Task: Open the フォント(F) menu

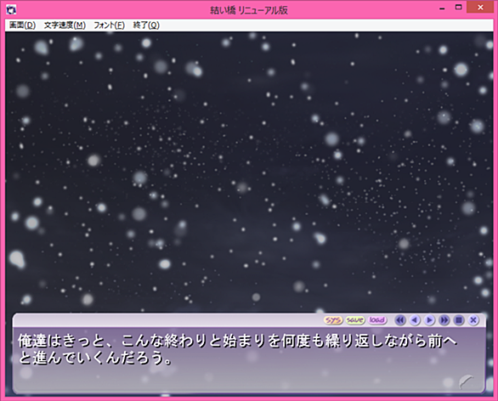Action: click(x=109, y=25)
